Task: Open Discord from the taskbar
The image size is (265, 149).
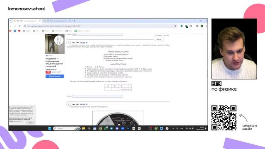Action: tap(117, 129)
